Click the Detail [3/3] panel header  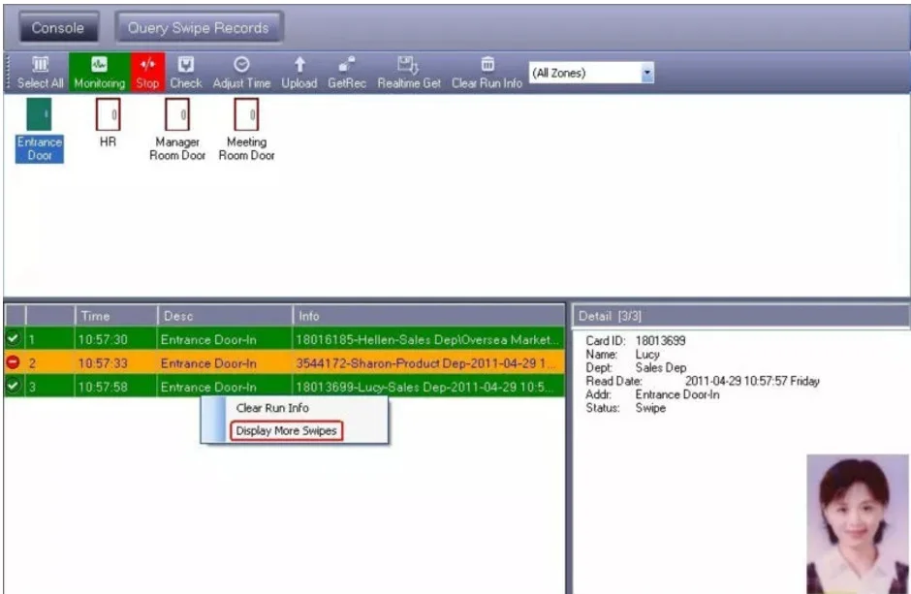tap(740, 316)
